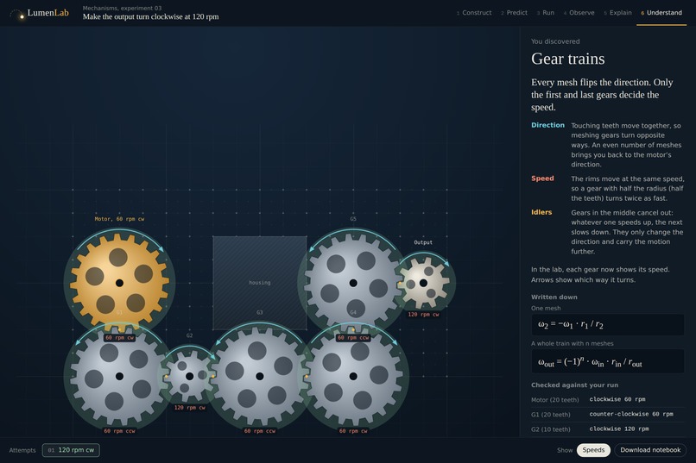Click the "Motor, 60 rpm cw" label

(119, 219)
